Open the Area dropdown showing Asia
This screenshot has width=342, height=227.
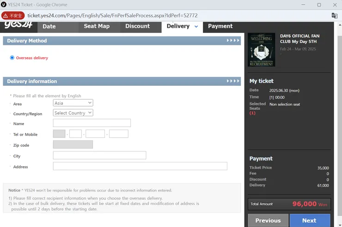click(x=73, y=103)
